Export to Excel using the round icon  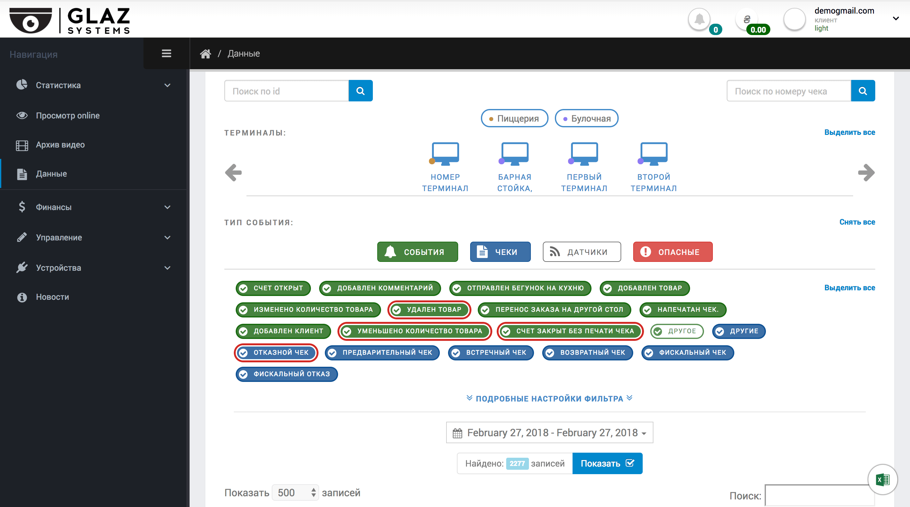[883, 480]
